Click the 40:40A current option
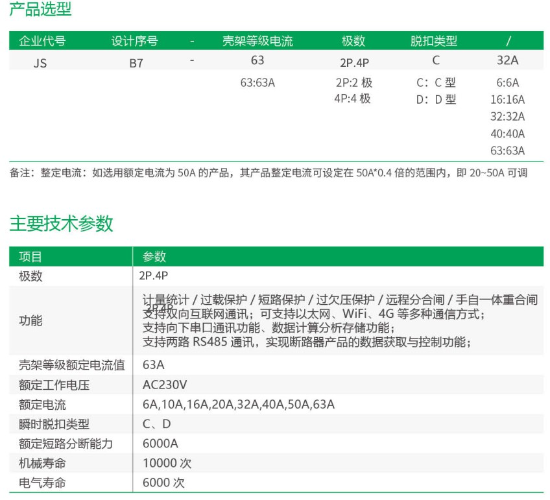550x500 pixels. pyautogui.click(x=507, y=134)
